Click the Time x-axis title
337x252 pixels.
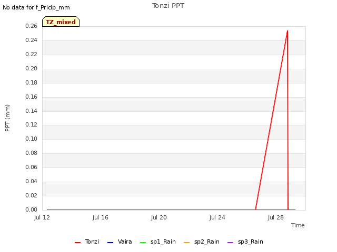click(298, 225)
